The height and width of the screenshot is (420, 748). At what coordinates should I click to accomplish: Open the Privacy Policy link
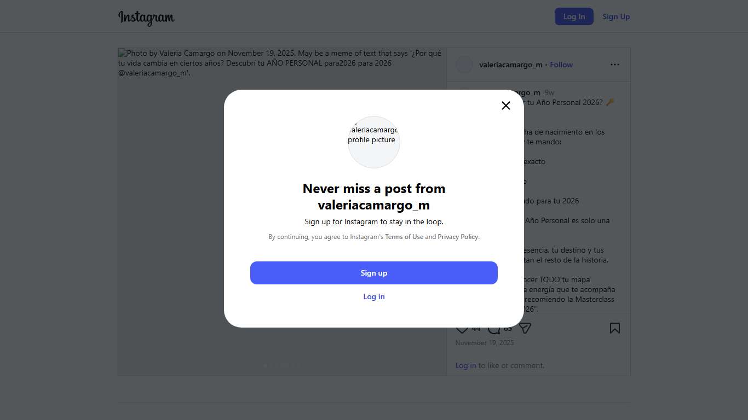click(458, 237)
